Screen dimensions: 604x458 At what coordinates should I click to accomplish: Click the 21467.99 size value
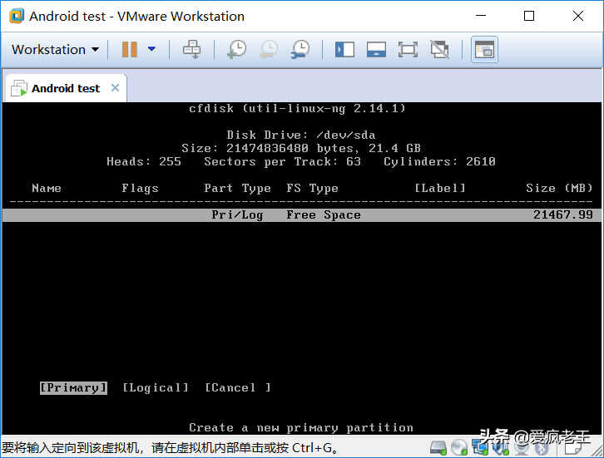(x=562, y=214)
